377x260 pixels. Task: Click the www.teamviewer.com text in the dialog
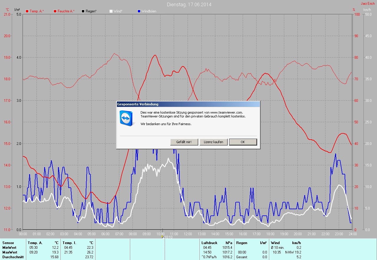pyautogui.click(x=226, y=112)
